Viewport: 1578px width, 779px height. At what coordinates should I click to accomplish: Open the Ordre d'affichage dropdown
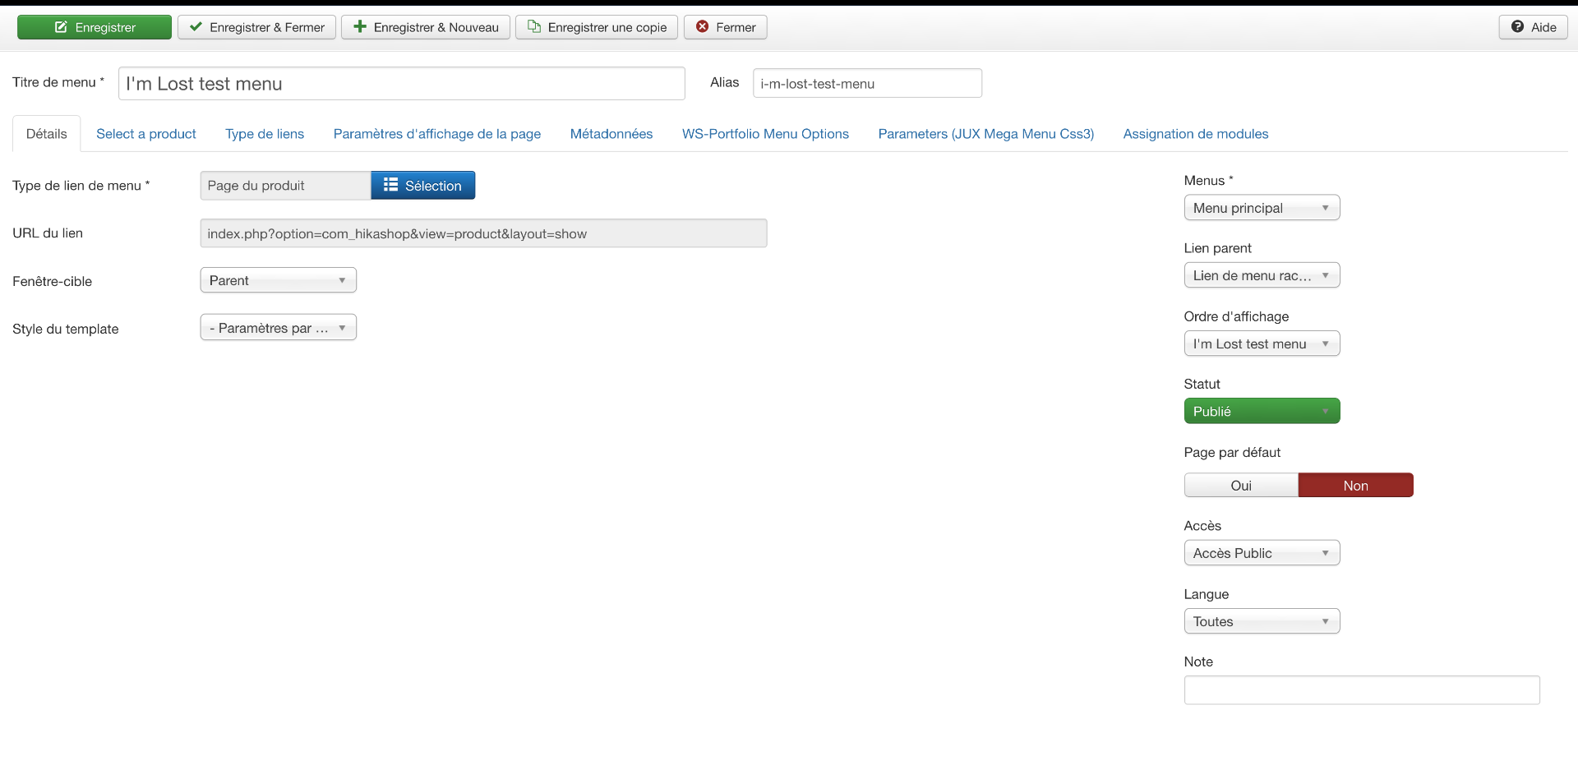[x=1262, y=343]
